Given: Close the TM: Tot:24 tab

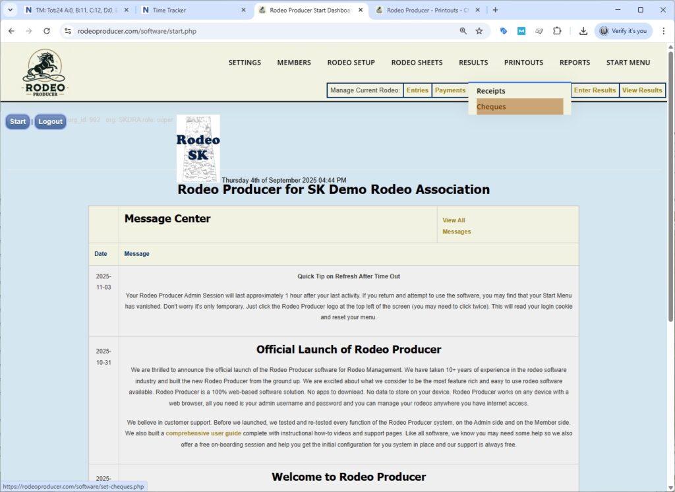Looking at the screenshot, I should tap(126, 10).
